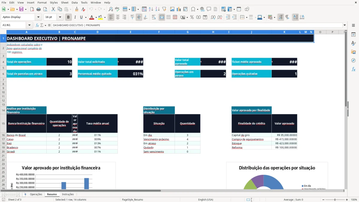Click the zoom in plus button

click(x=347, y=200)
